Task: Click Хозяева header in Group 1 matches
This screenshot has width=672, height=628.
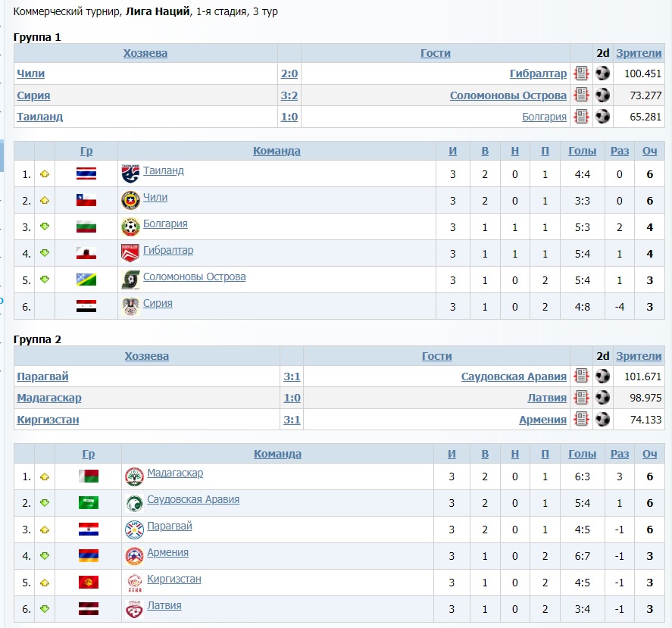Action: [145, 53]
